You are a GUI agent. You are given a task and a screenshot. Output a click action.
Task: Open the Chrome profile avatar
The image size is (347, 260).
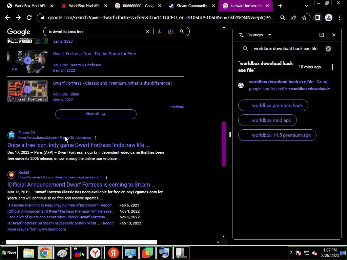329,18
